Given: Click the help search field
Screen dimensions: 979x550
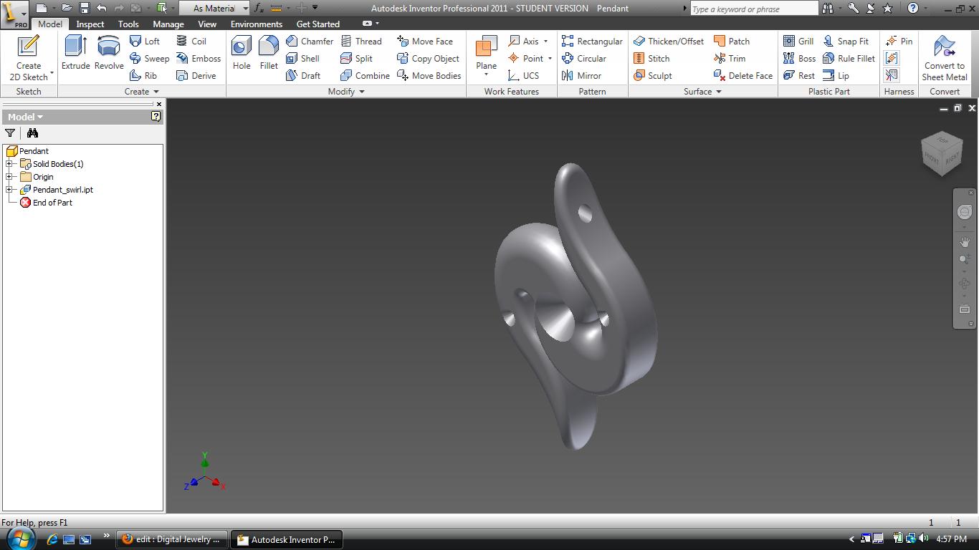Looking at the screenshot, I should 754,9.
